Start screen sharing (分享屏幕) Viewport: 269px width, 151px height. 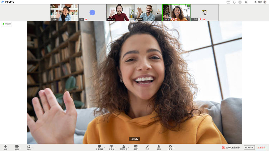(99, 147)
